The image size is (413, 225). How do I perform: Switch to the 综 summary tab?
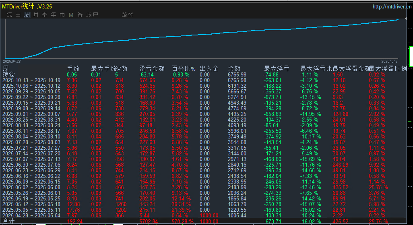pos(9,15)
